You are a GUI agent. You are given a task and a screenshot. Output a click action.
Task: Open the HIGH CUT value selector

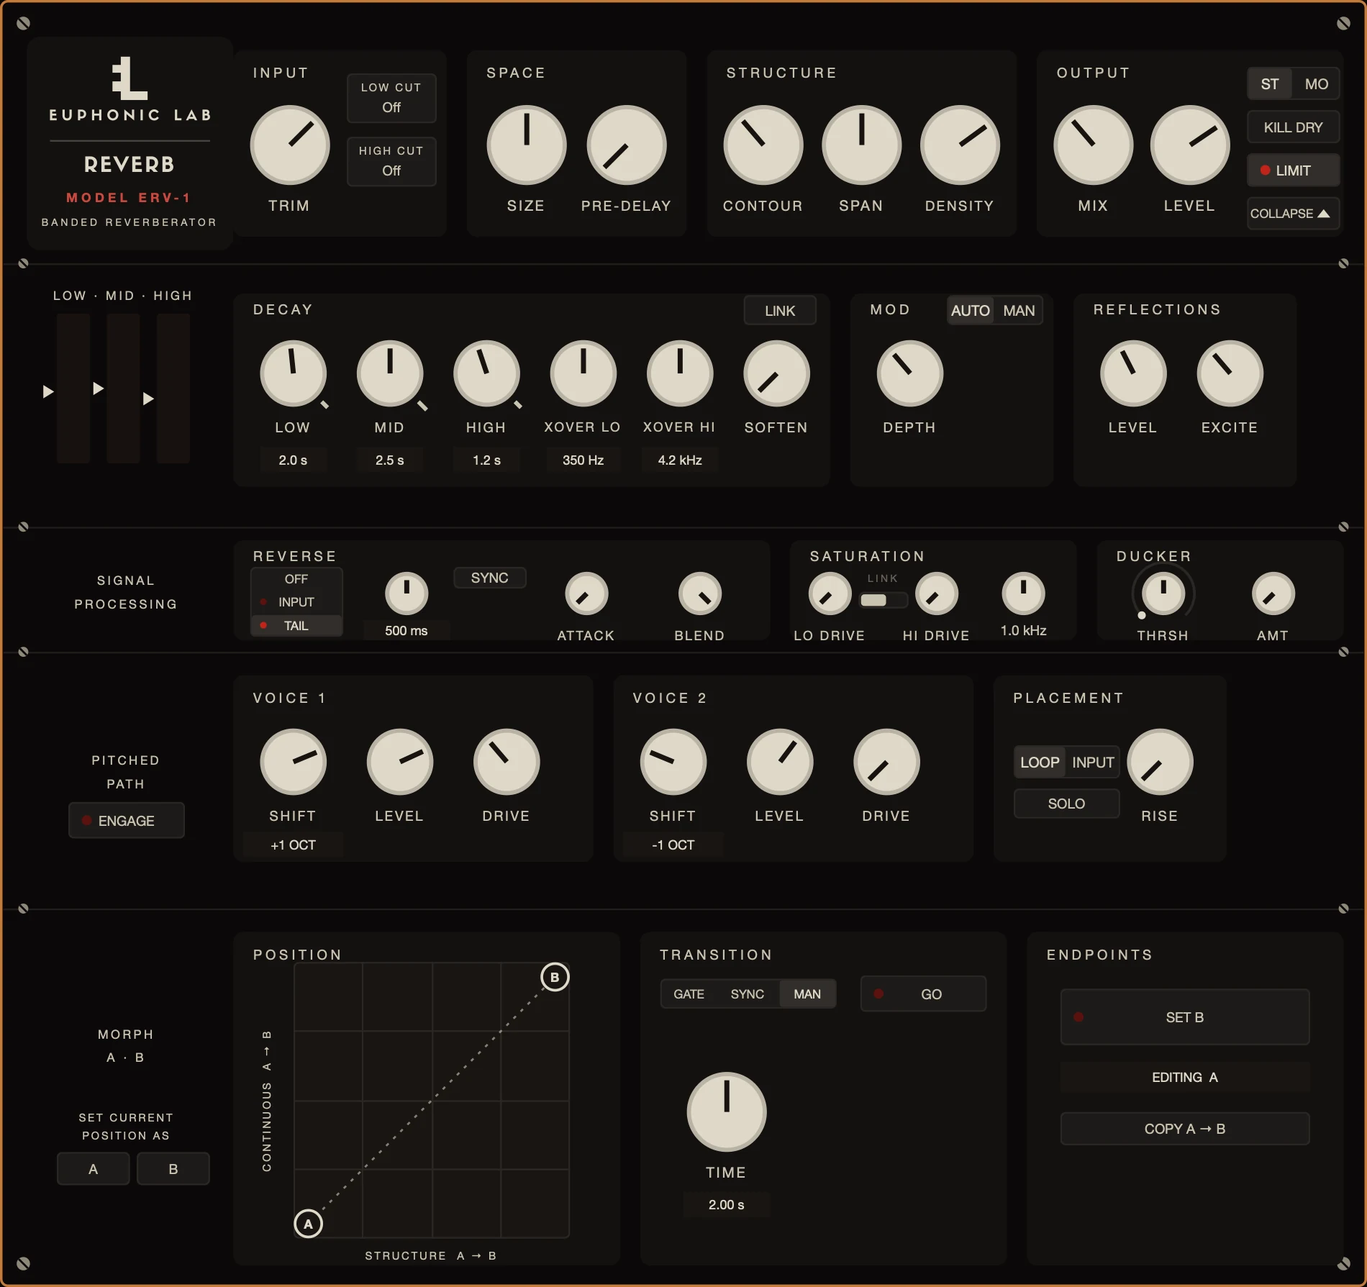pos(391,162)
